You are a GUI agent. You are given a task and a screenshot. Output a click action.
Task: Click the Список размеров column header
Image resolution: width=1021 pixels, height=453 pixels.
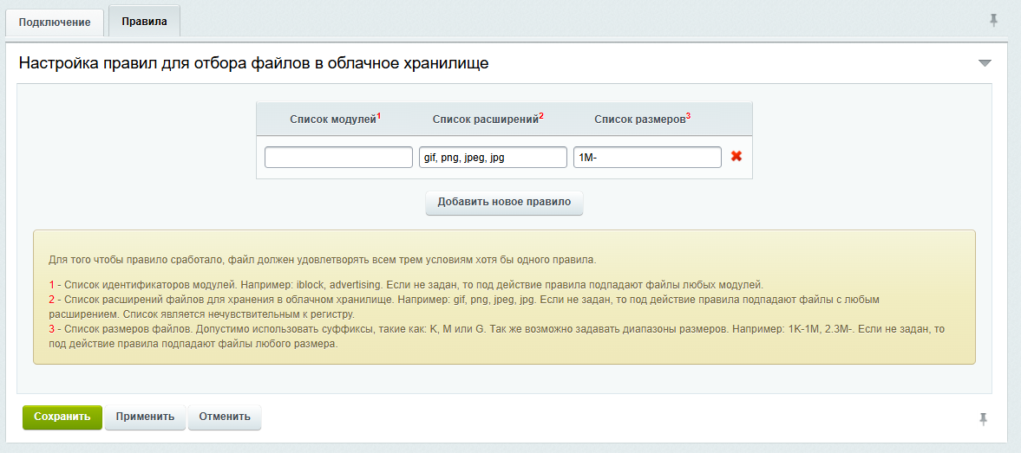click(639, 120)
